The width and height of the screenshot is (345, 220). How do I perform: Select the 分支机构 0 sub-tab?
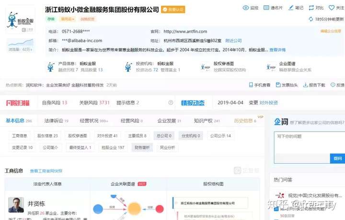(x=191, y=136)
